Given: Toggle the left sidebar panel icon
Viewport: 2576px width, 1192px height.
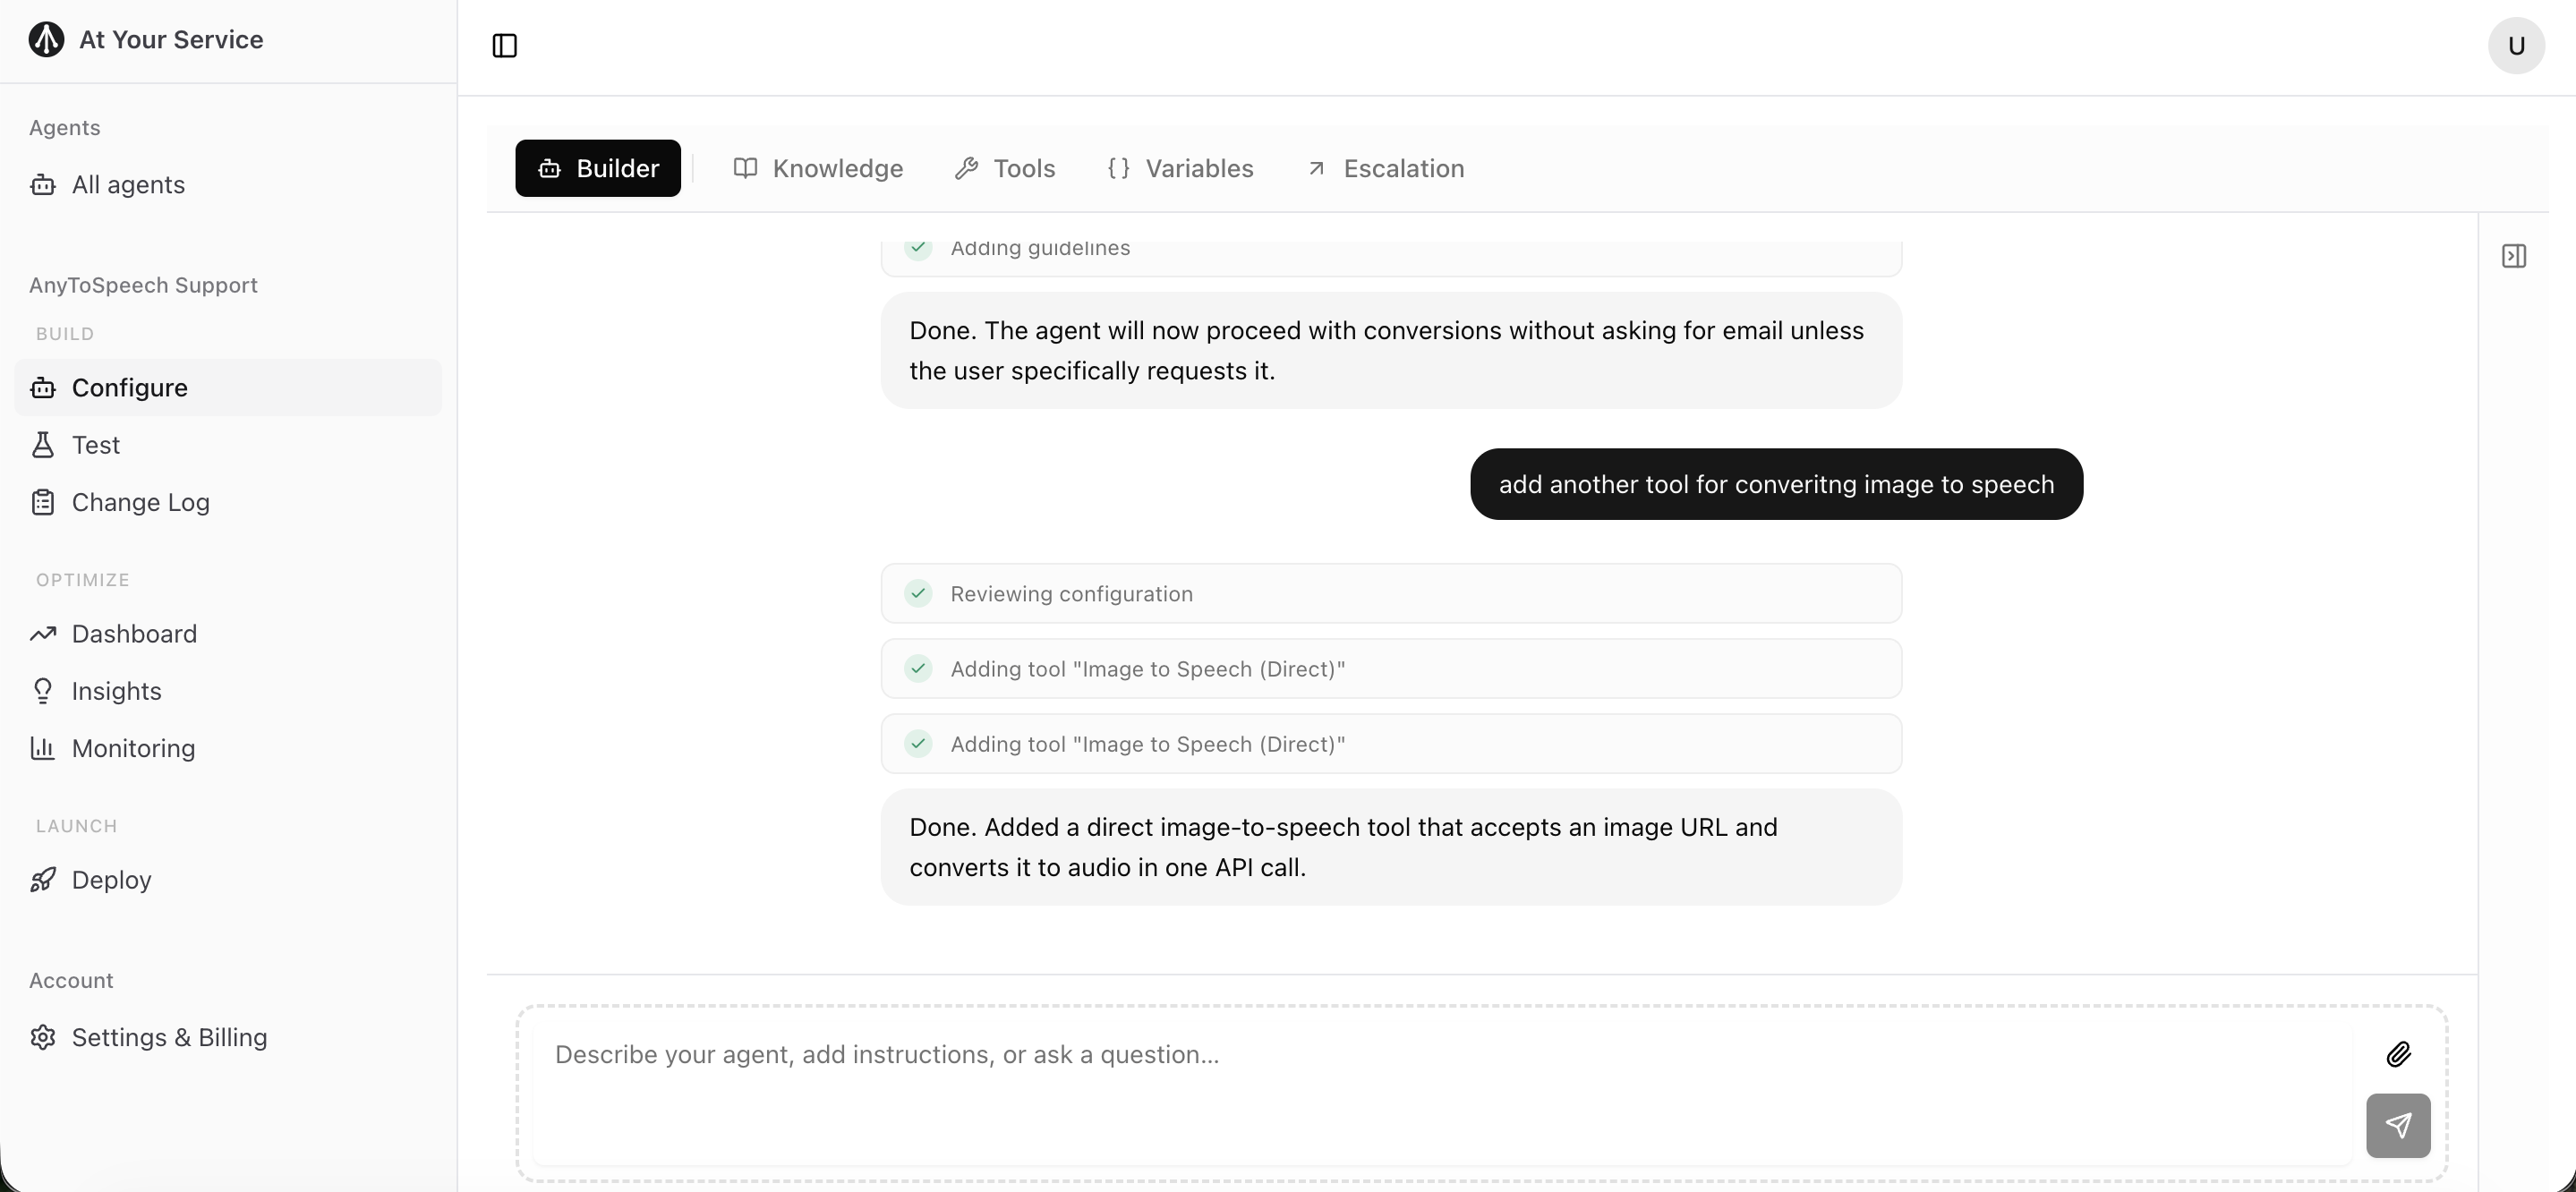Looking at the screenshot, I should tap(505, 46).
